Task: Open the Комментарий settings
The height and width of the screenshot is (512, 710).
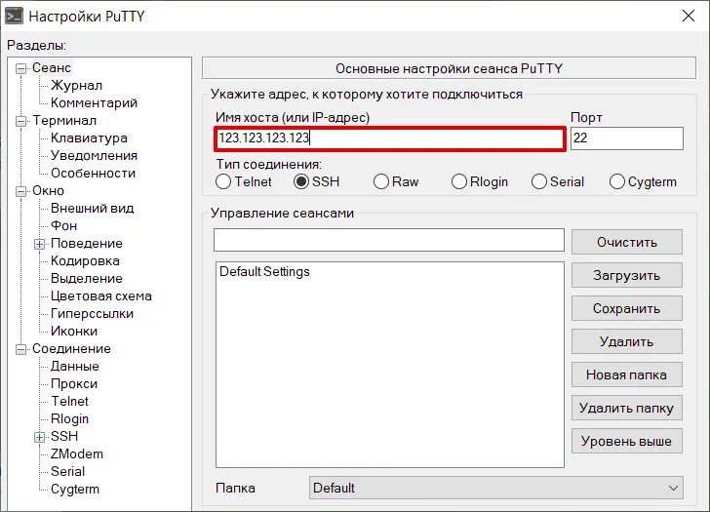Action: 94,103
